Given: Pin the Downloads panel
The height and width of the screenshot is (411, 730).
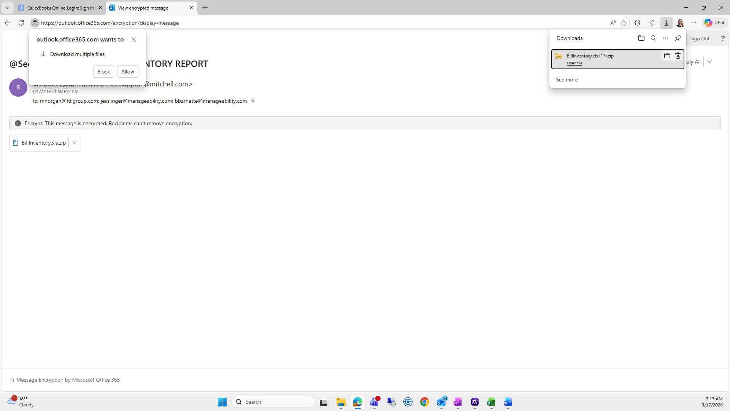Looking at the screenshot, I should [678, 38].
